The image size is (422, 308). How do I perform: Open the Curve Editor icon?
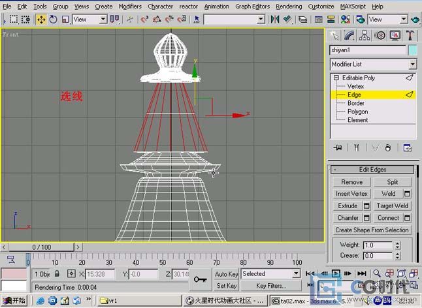point(319,20)
